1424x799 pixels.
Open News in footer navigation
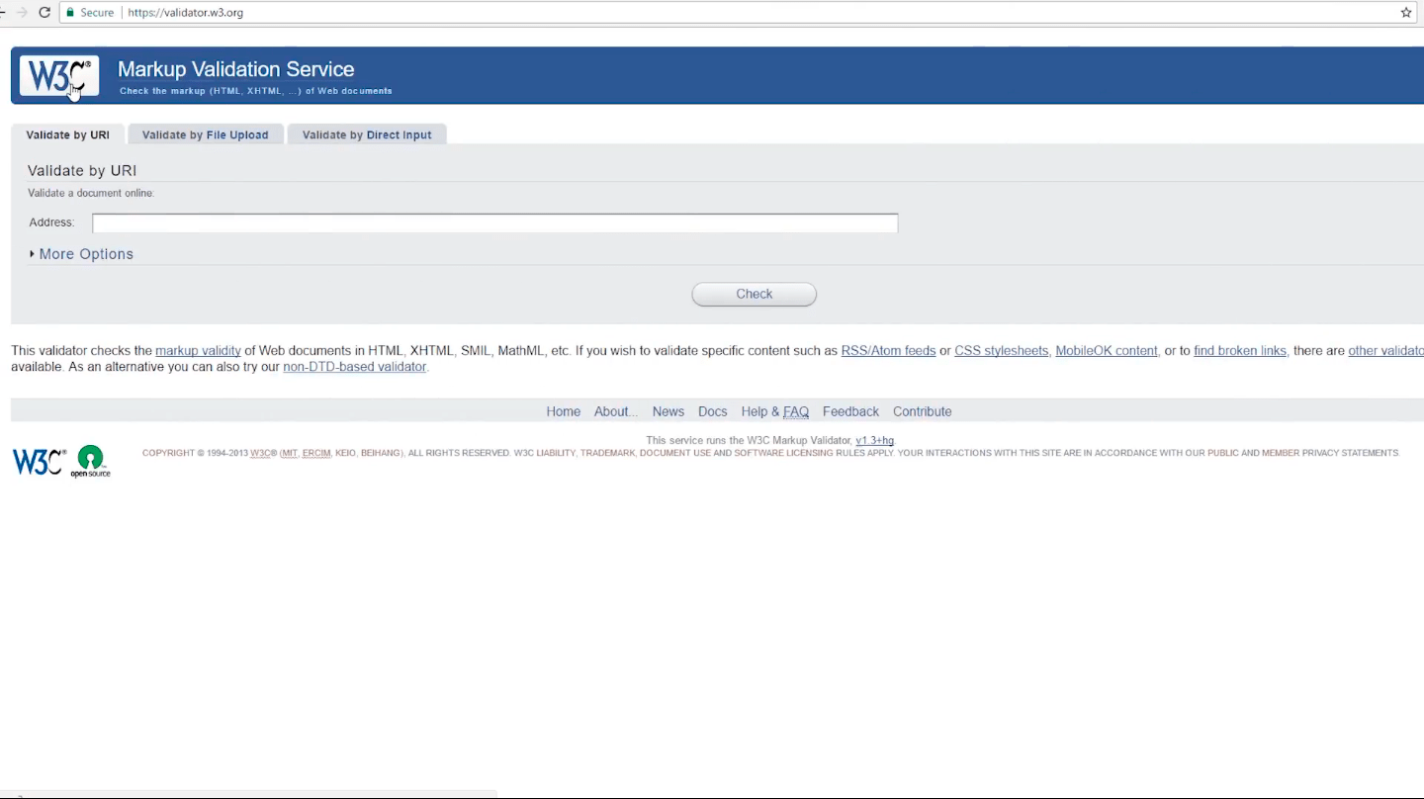pos(667,411)
